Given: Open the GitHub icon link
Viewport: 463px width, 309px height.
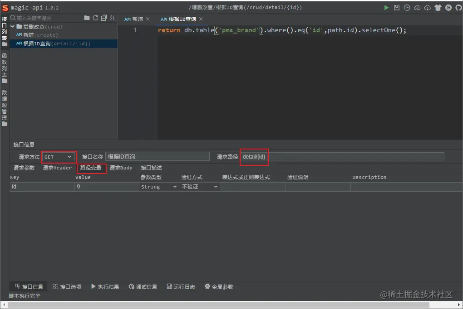Looking at the screenshot, I should 458,8.
